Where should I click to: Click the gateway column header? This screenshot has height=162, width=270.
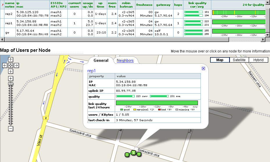(163, 5)
